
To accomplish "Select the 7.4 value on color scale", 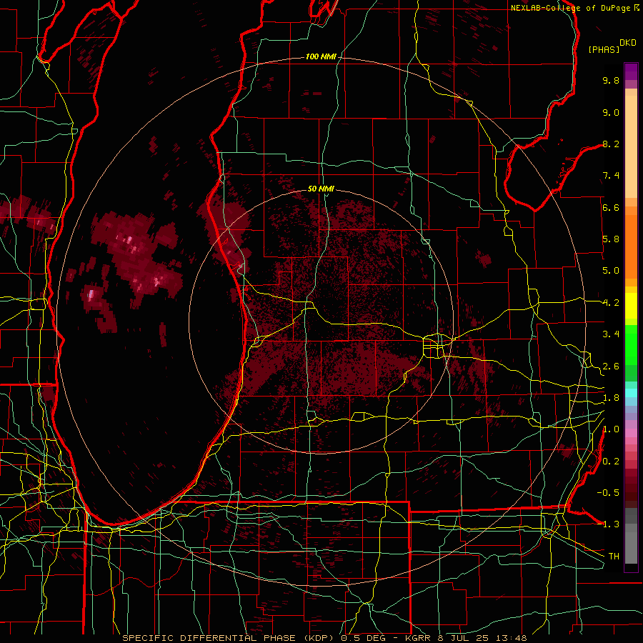I will tap(611, 176).
